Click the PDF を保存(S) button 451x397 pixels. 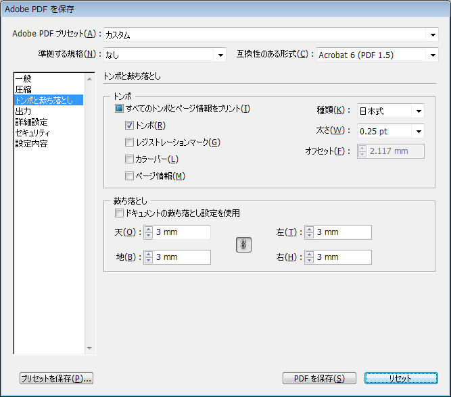pyautogui.click(x=319, y=378)
